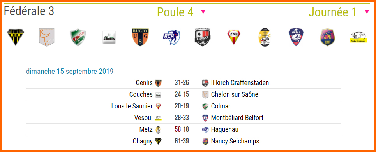Image resolution: width=376 pixels, height=152 pixels.
Task: Open the 58-18 Metz Haguenau score
Action: pyautogui.click(x=182, y=129)
